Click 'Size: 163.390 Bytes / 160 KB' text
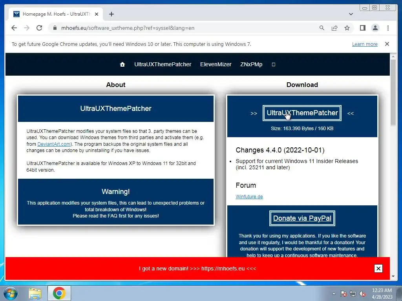Image resolution: width=402 pixels, height=301 pixels. (302, 129)
